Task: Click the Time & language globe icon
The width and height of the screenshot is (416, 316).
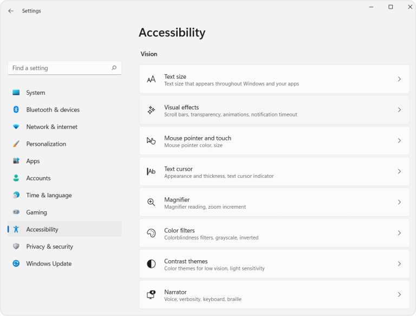Action: click(16, 195)
